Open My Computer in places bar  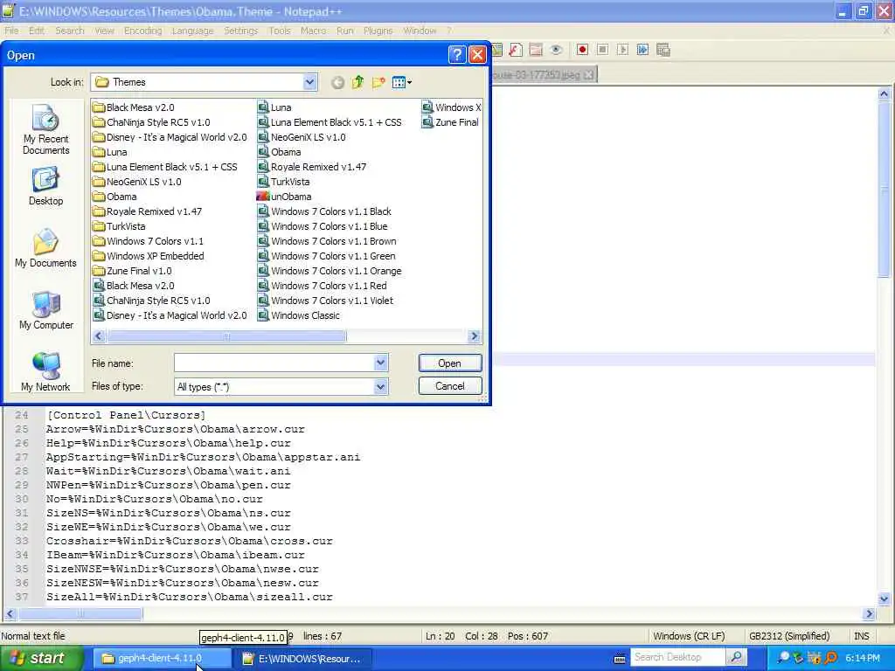tap(45, 310)
